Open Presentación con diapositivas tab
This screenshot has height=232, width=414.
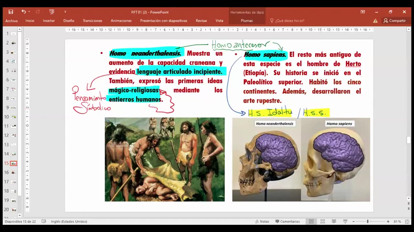coord(164,21)
